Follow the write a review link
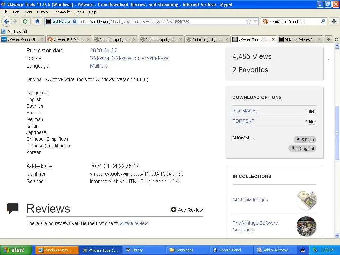Image resolution: width=340 pixels, height=255 pixels. 133,223
